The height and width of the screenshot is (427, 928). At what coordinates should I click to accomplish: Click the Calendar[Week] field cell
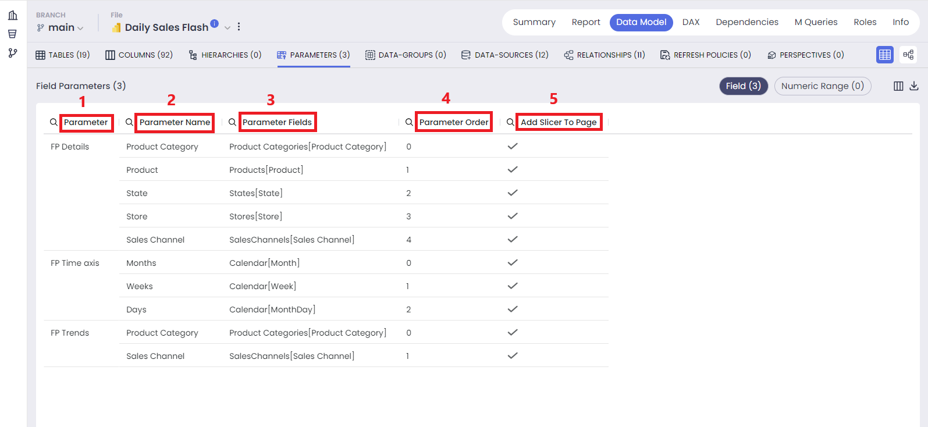pos(263,286)
